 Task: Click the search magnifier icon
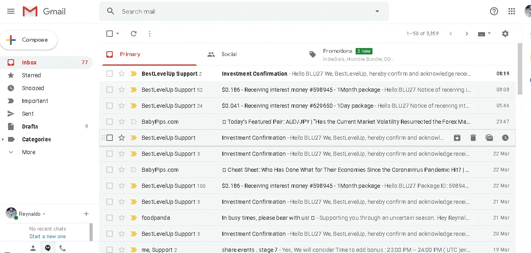coord(111,11)
